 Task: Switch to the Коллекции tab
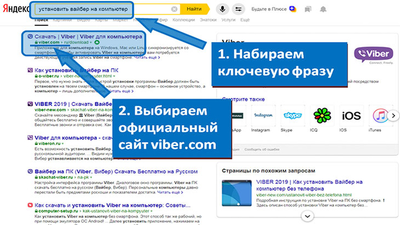tap(183, 19)
